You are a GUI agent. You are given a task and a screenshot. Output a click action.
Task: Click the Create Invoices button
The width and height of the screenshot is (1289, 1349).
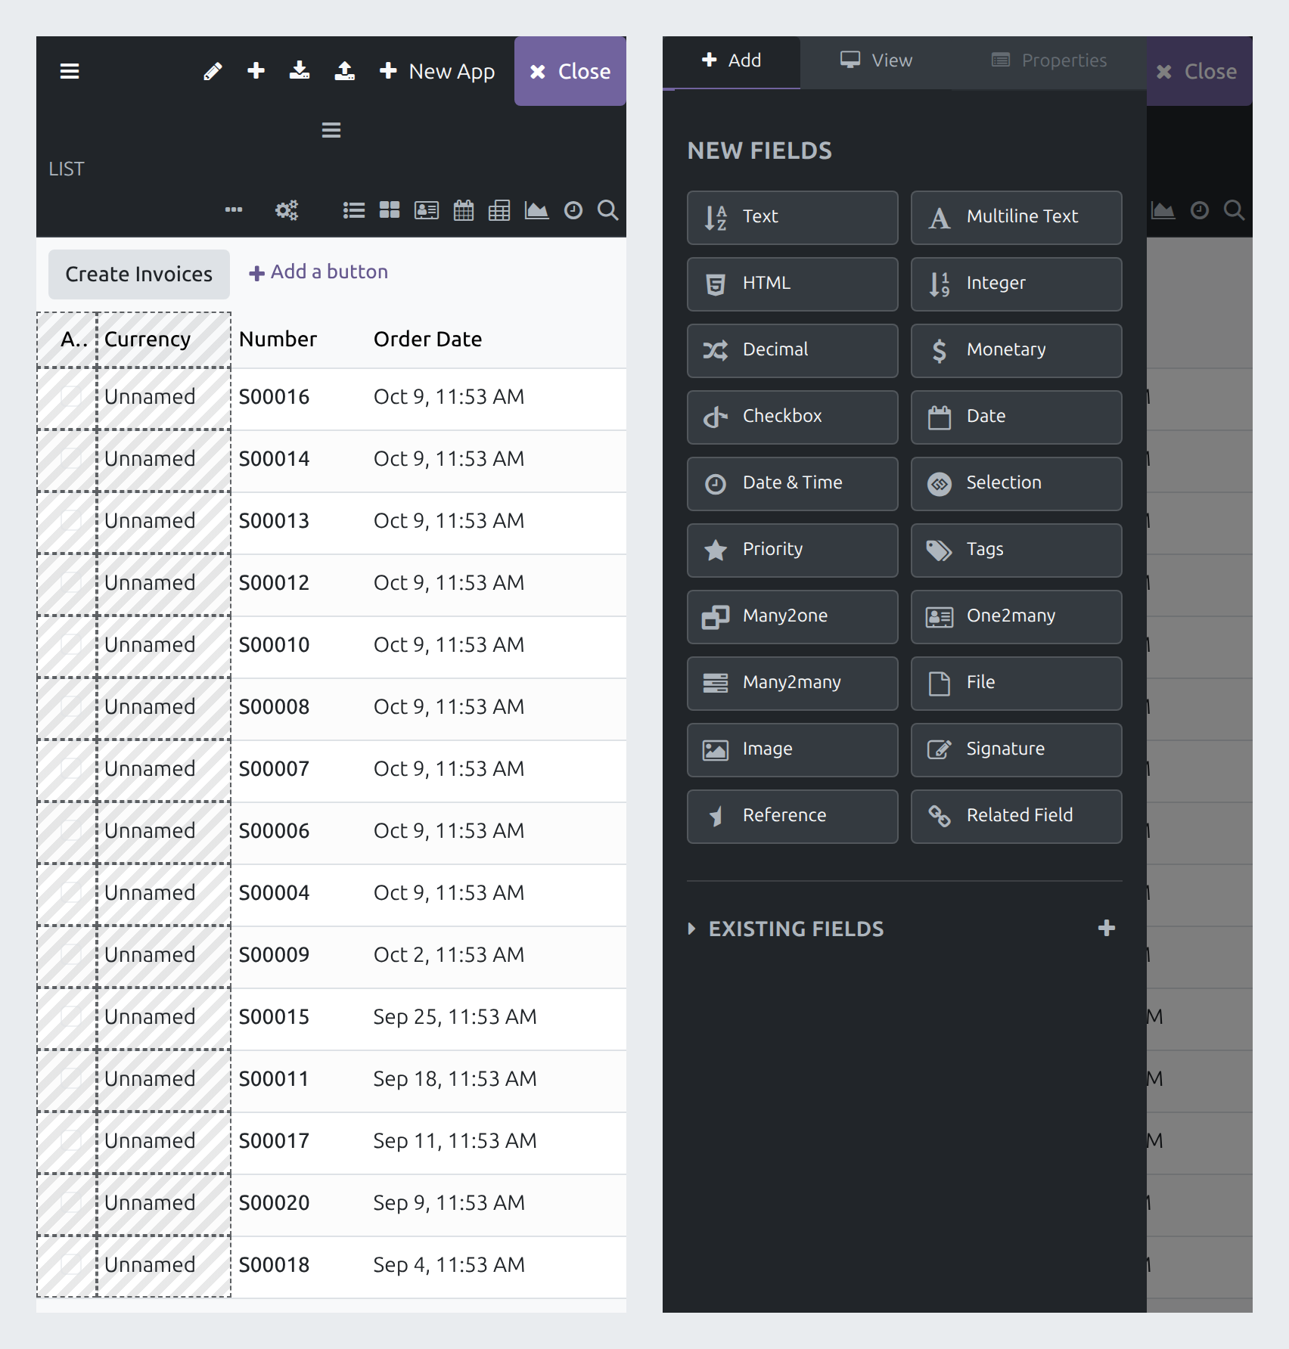coord(139,274)
